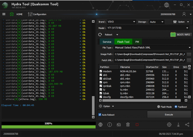
Task: Open Configuration sliders icon
Action: pos(30,14)
